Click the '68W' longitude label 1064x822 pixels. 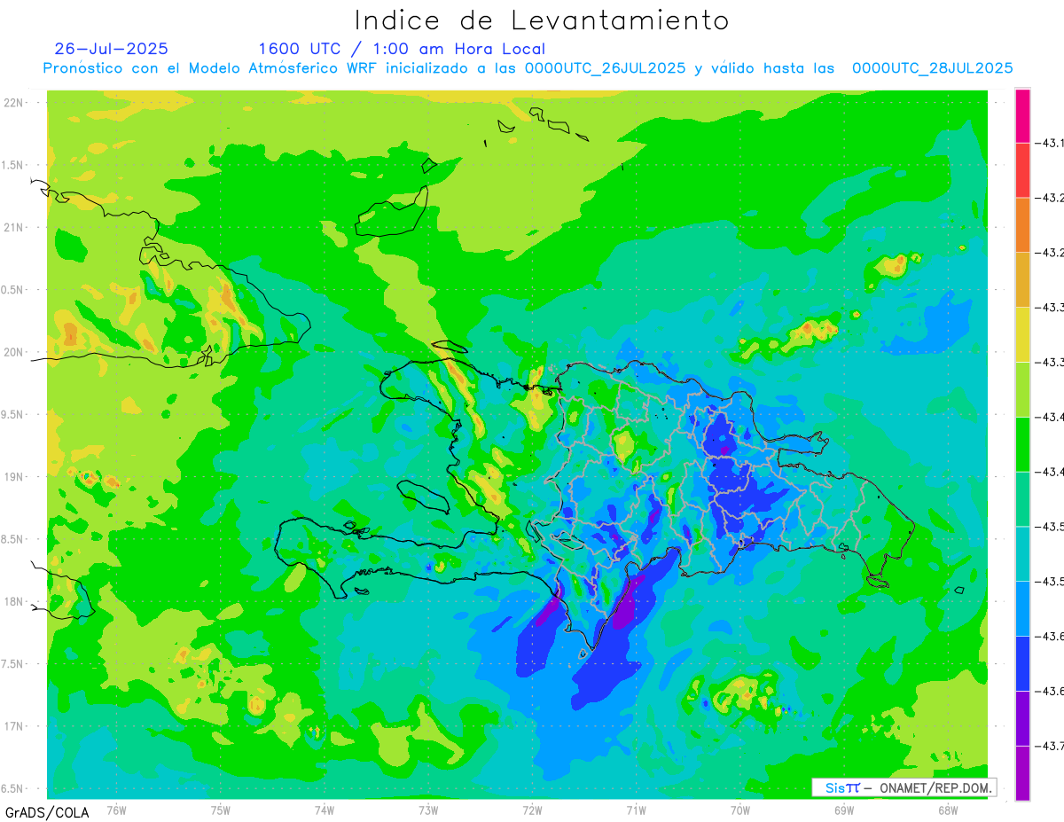click(x=948, y=810)
